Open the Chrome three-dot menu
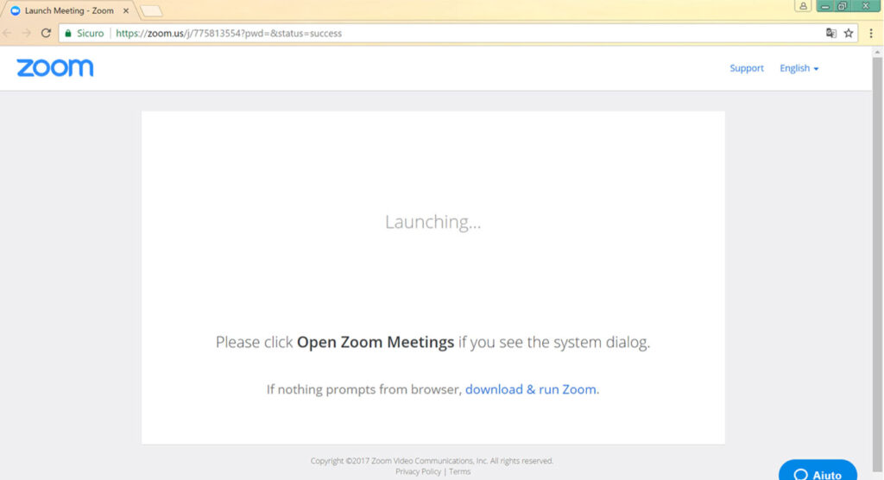The image size is (884, 480). pos(871,33)
